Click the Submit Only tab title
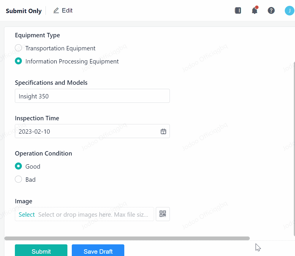Viewport: 295px width, 256px height. [24, 11]
